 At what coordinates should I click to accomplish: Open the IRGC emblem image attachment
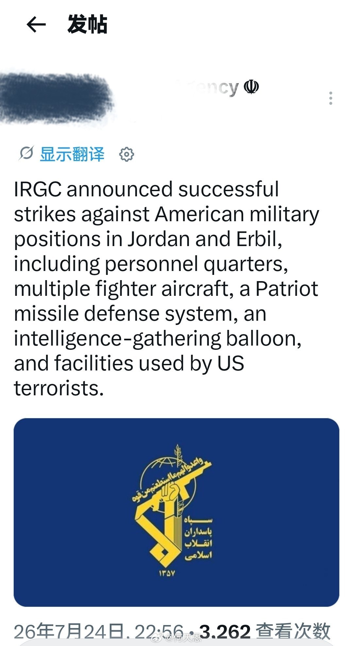[x=176, y=512]
